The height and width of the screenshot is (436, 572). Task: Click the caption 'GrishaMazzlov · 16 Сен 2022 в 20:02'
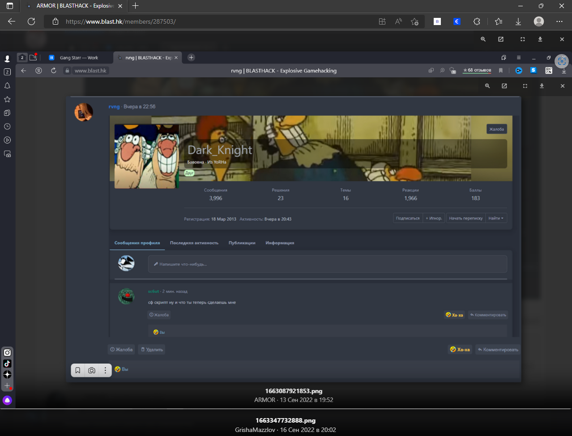pyautogui.click(x=286, y=430)
